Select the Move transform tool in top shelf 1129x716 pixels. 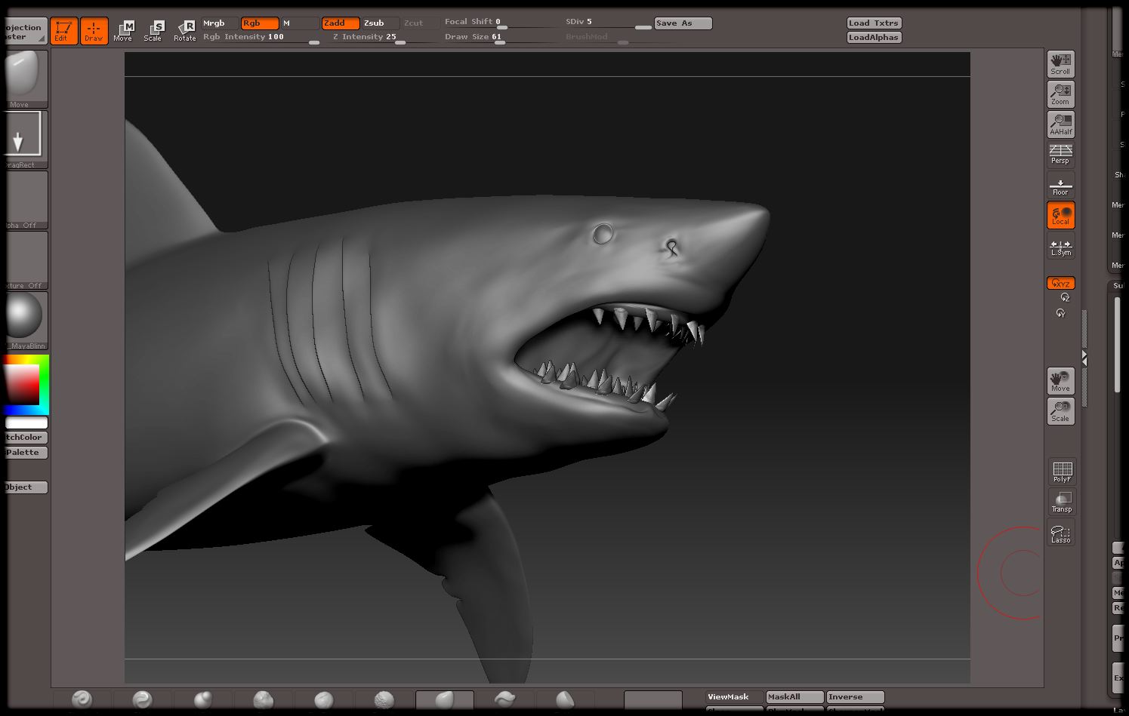tap(123, 31)
